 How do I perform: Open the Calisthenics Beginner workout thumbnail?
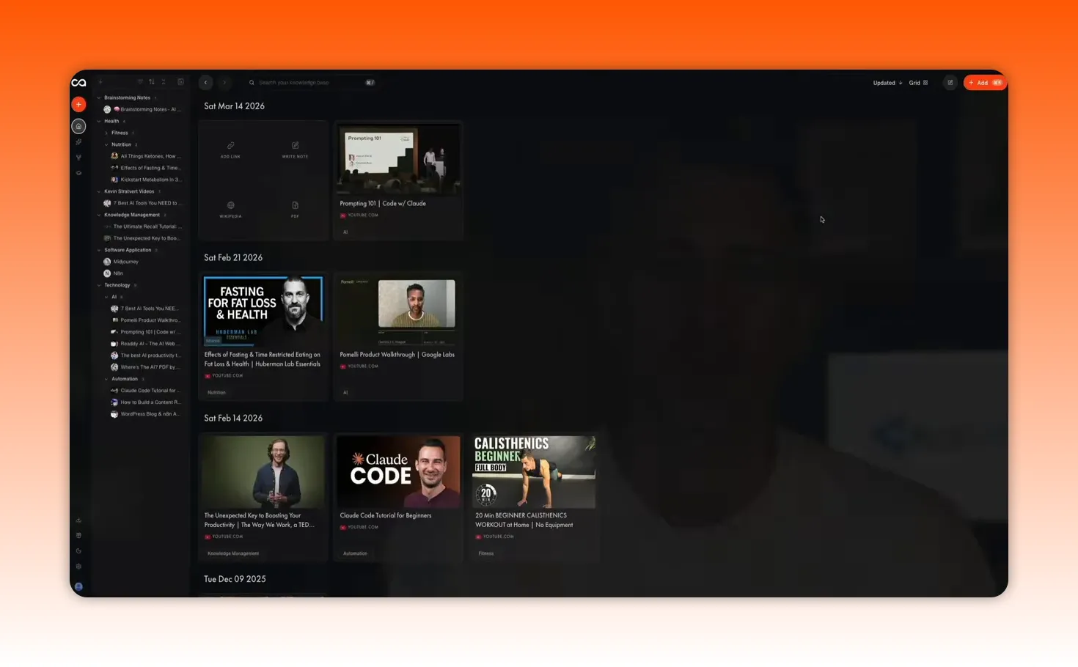(x=534, y=472)
